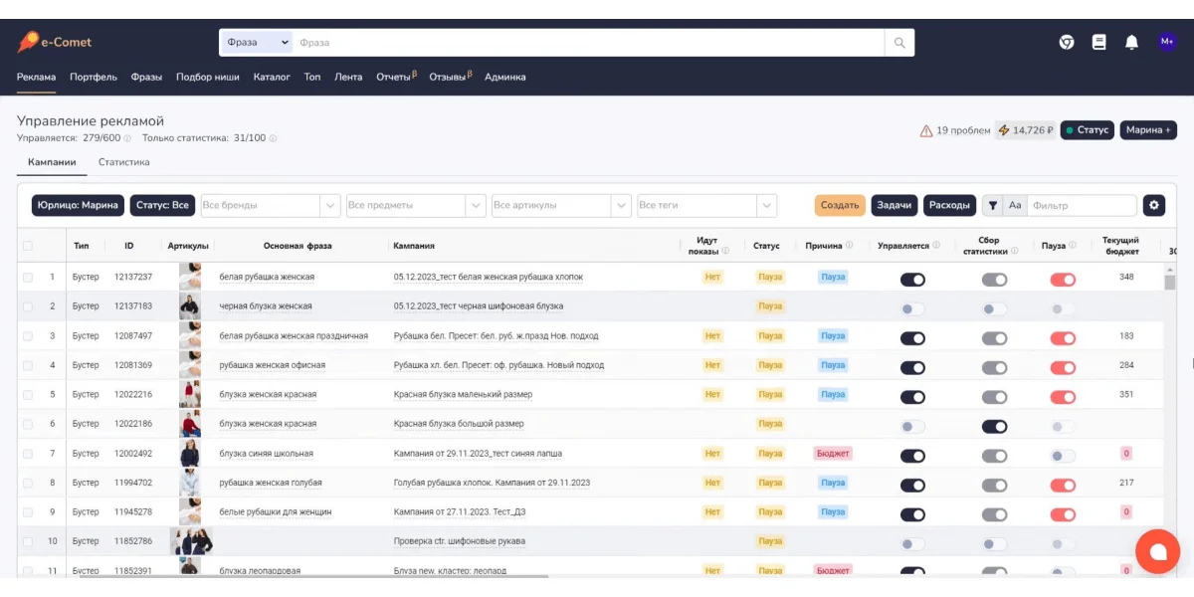The image size is (1194, 597).
Task: Open the 'Подбор ниши' menu item
Action: coord(207,77)
